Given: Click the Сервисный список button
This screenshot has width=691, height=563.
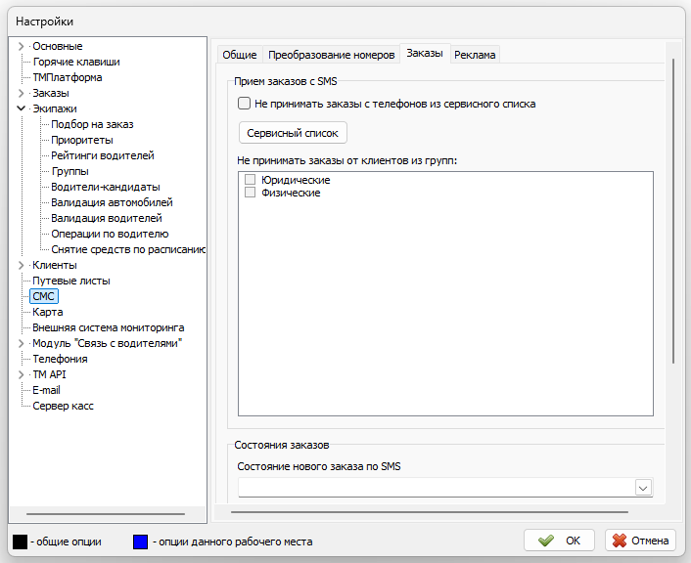Looking at the screenshot, I should pos(293,133).
